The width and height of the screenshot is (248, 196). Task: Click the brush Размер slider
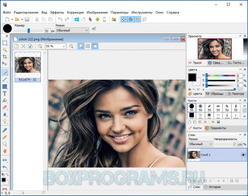tap(29, 31)
